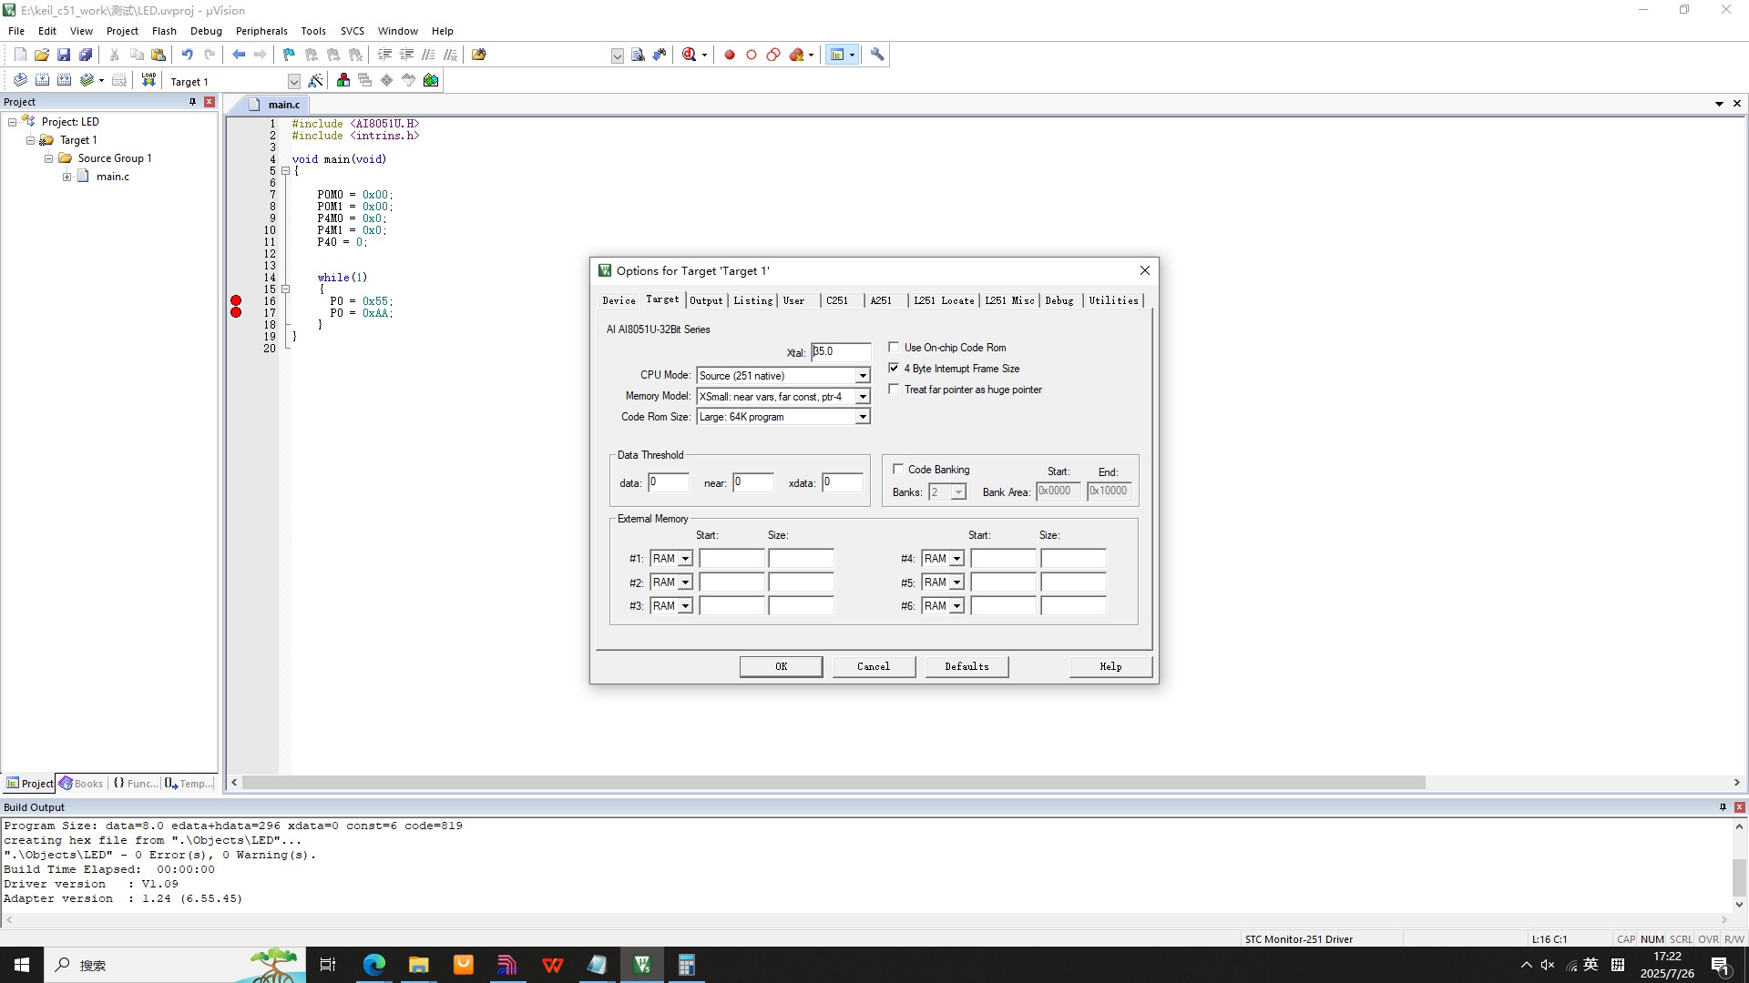Pin the Project panel with the pushpin
Screen dimensions: 1749x983
click(x=192, y=102)
